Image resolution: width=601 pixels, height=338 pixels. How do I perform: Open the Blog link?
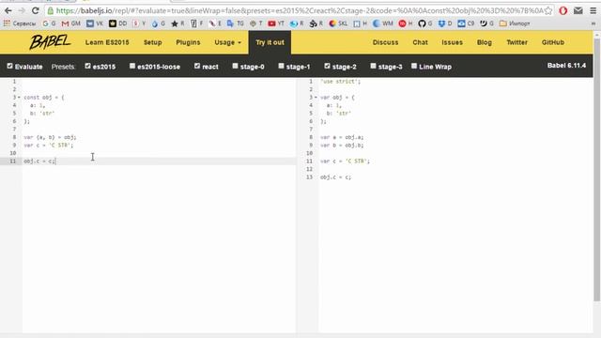pos(485,42)
